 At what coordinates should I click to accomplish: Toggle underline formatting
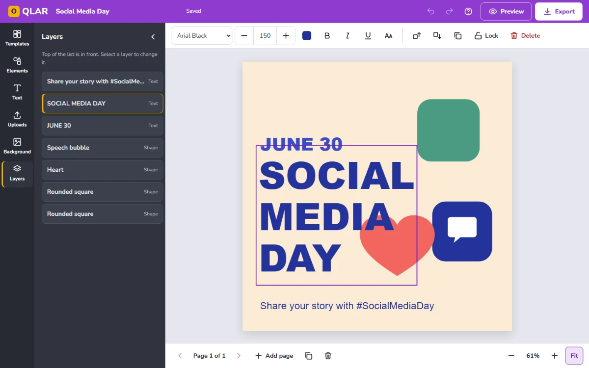pos(368,36)
